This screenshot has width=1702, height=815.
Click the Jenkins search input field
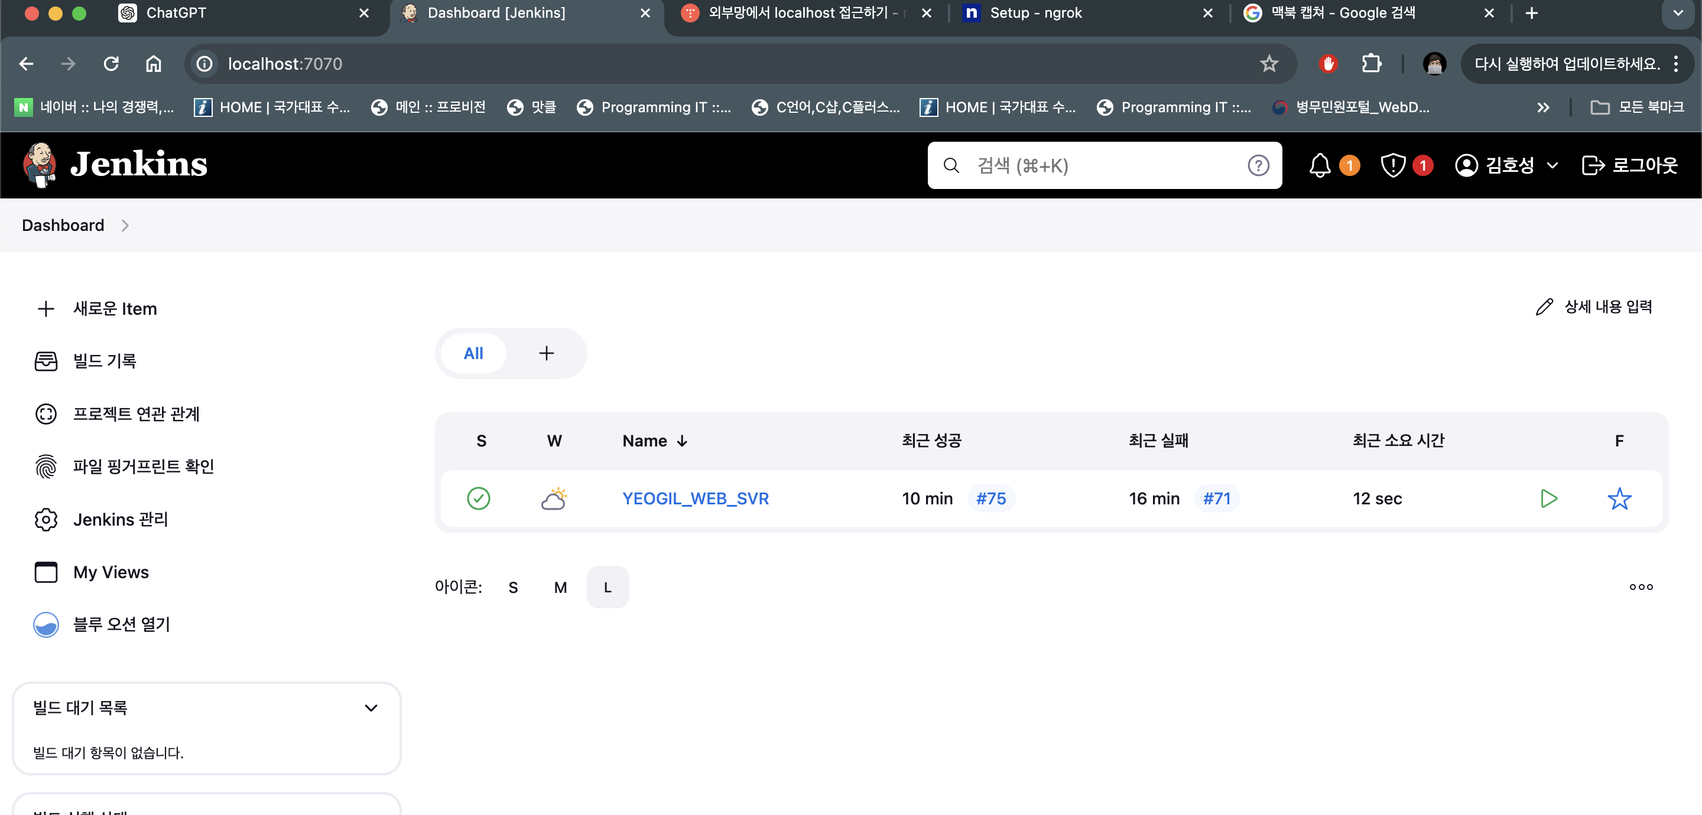point(1097,165)
